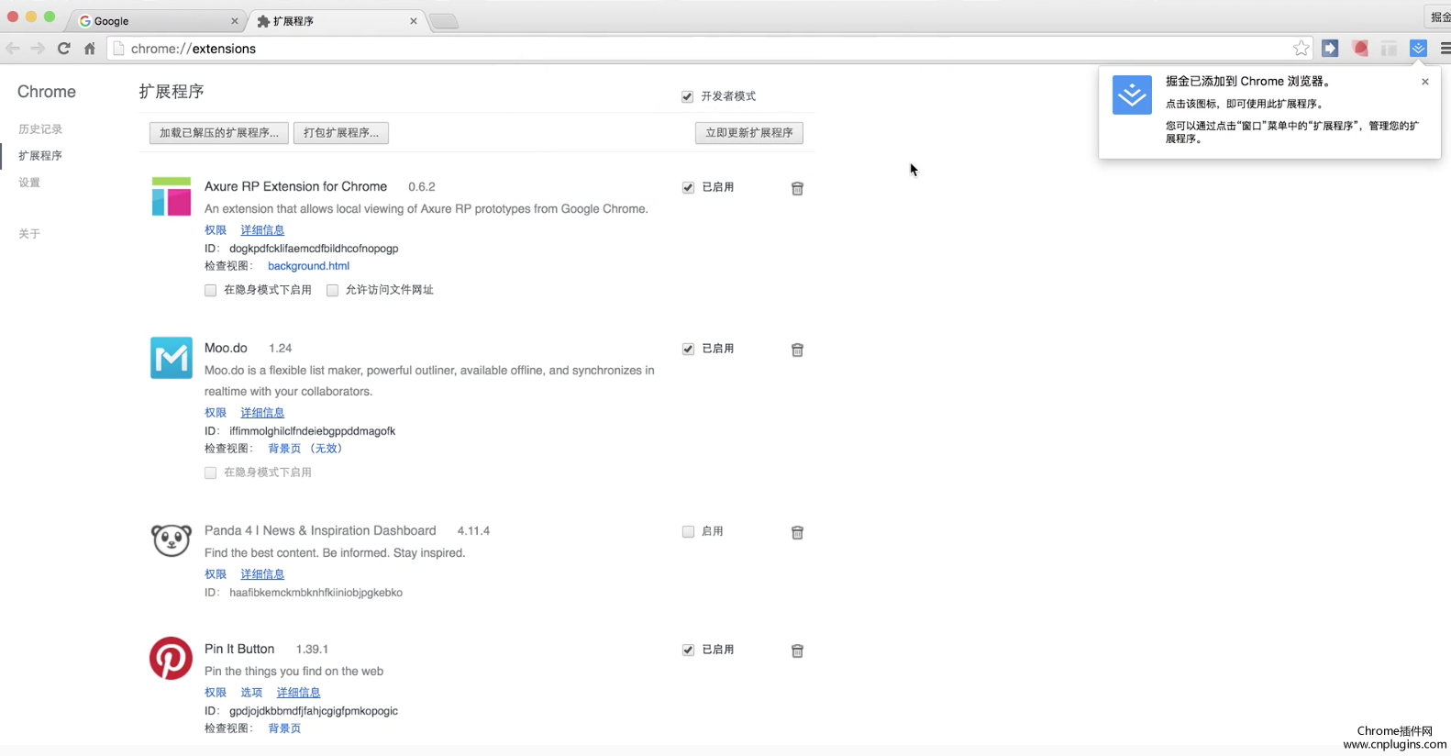Enable the Panda 4 启用 checkbox

coord(688,531)
